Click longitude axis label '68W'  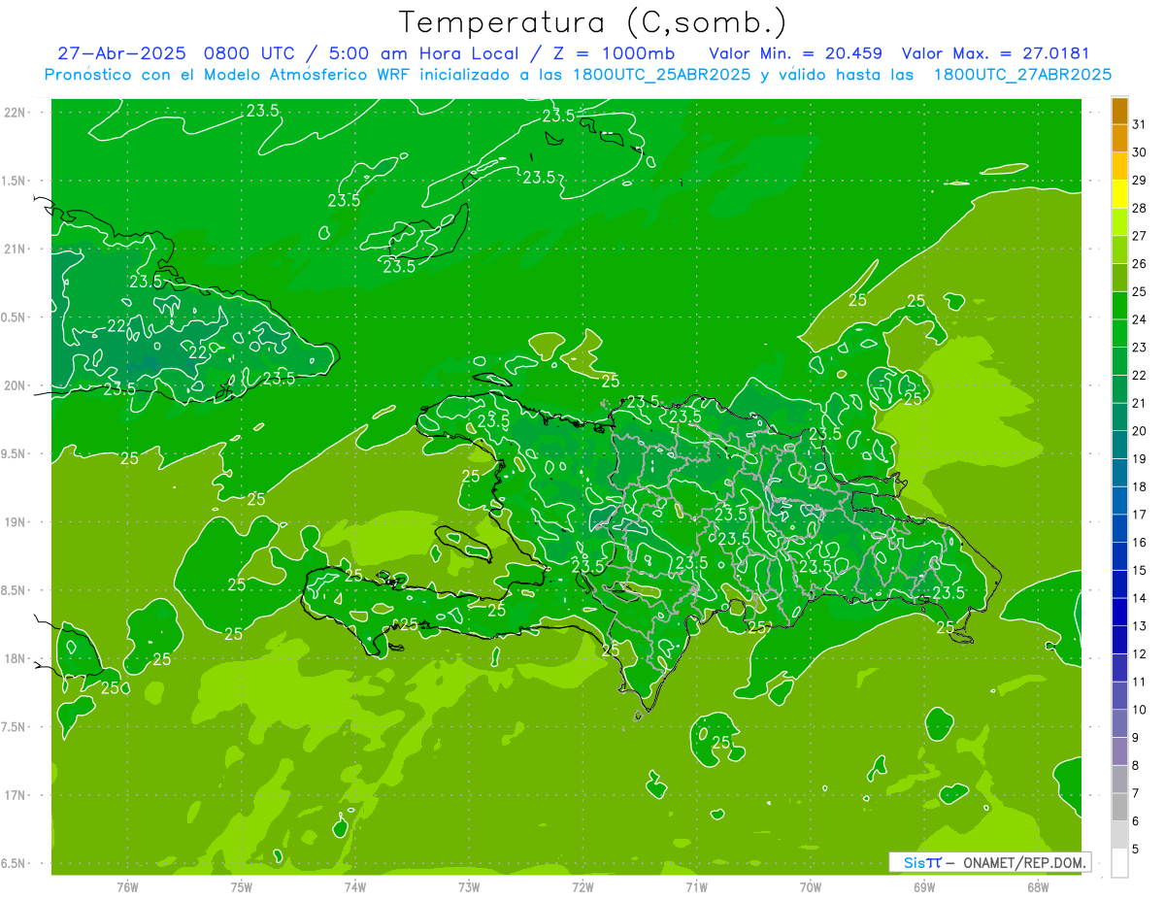(1038, 886)
